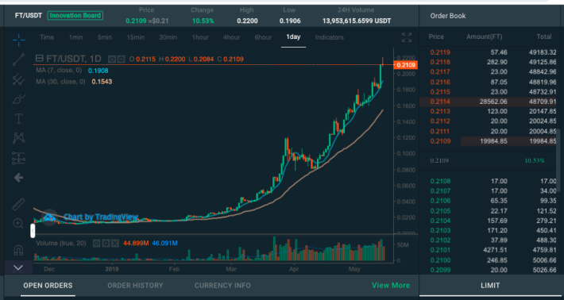Viewport: 564px width, 300px height.
Task: Click the Innovation Board badge
Action: (75, 15)
